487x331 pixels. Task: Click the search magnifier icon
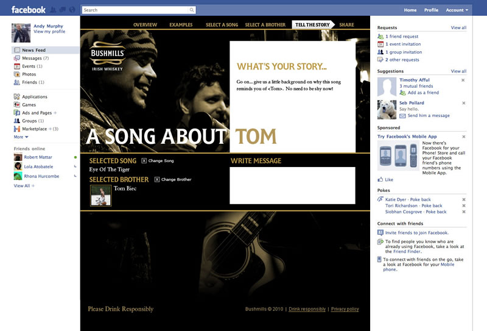click(x=192, y=10)
